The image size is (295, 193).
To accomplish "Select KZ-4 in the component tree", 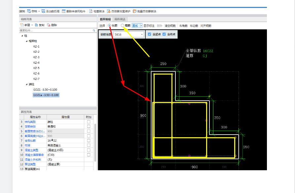I will 36,63.
